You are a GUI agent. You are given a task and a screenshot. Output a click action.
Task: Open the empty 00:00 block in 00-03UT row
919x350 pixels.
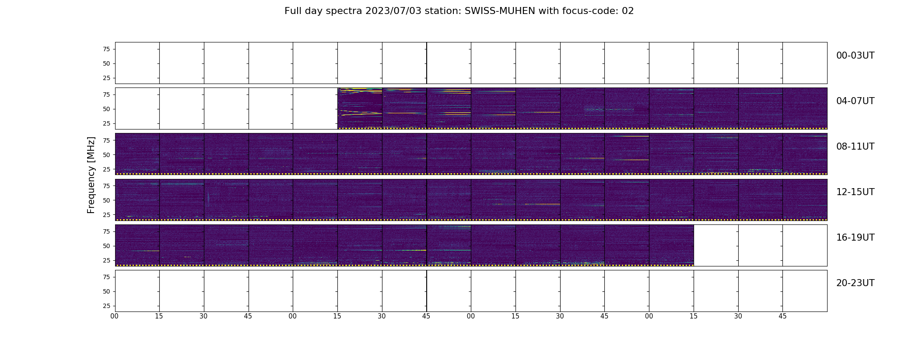[x=137, y=63]
